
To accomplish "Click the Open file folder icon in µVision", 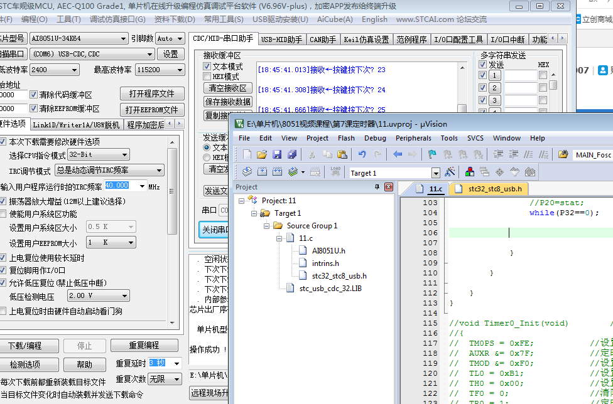I will (262, 154).
